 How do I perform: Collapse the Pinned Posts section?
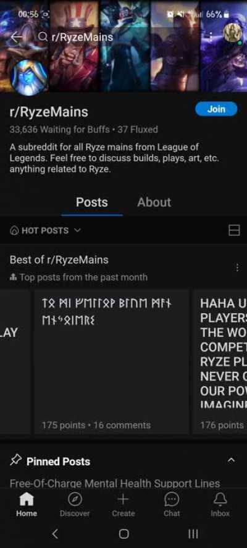[232, 461]
